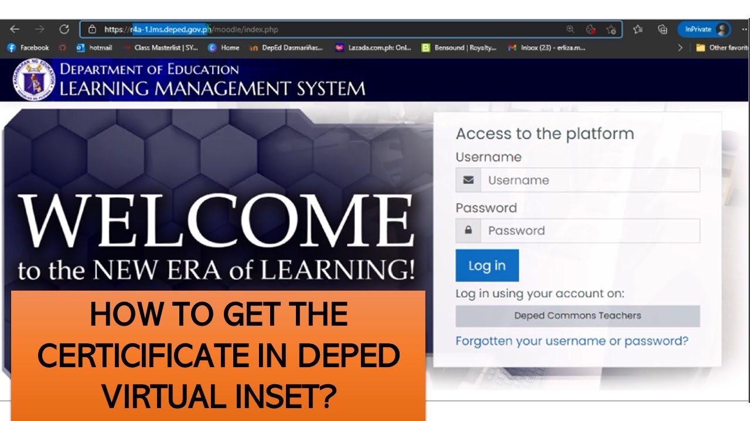750x421 pixels.
Task: Open the hotmail bookmark
Action: click(x=94, y=48)
